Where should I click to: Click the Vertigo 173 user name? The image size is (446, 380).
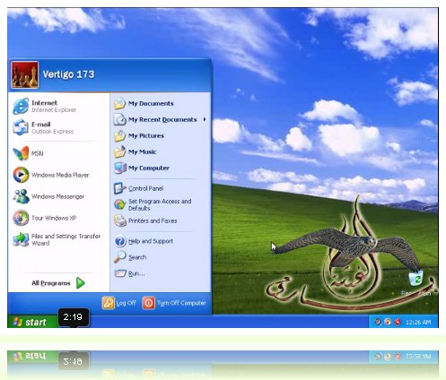tap(68, 74)
